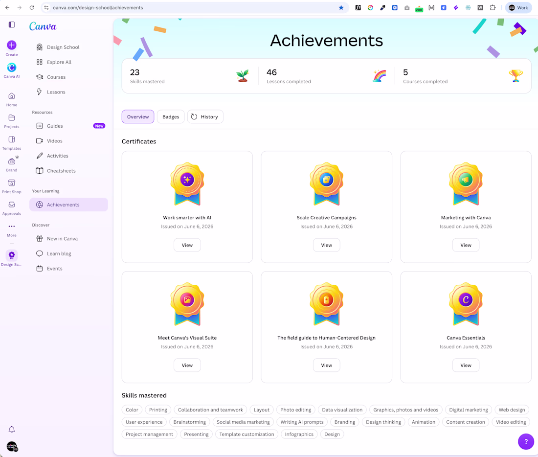Click the Color skill chip
The width and height of the screenshot is (538, 457).
(132, 410)
